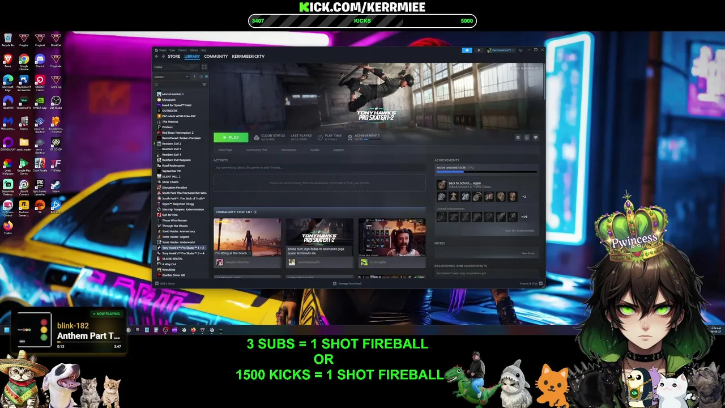Open the game Discussions link
725x408 pixels.
pyautogui.click(x=289, y=150)
